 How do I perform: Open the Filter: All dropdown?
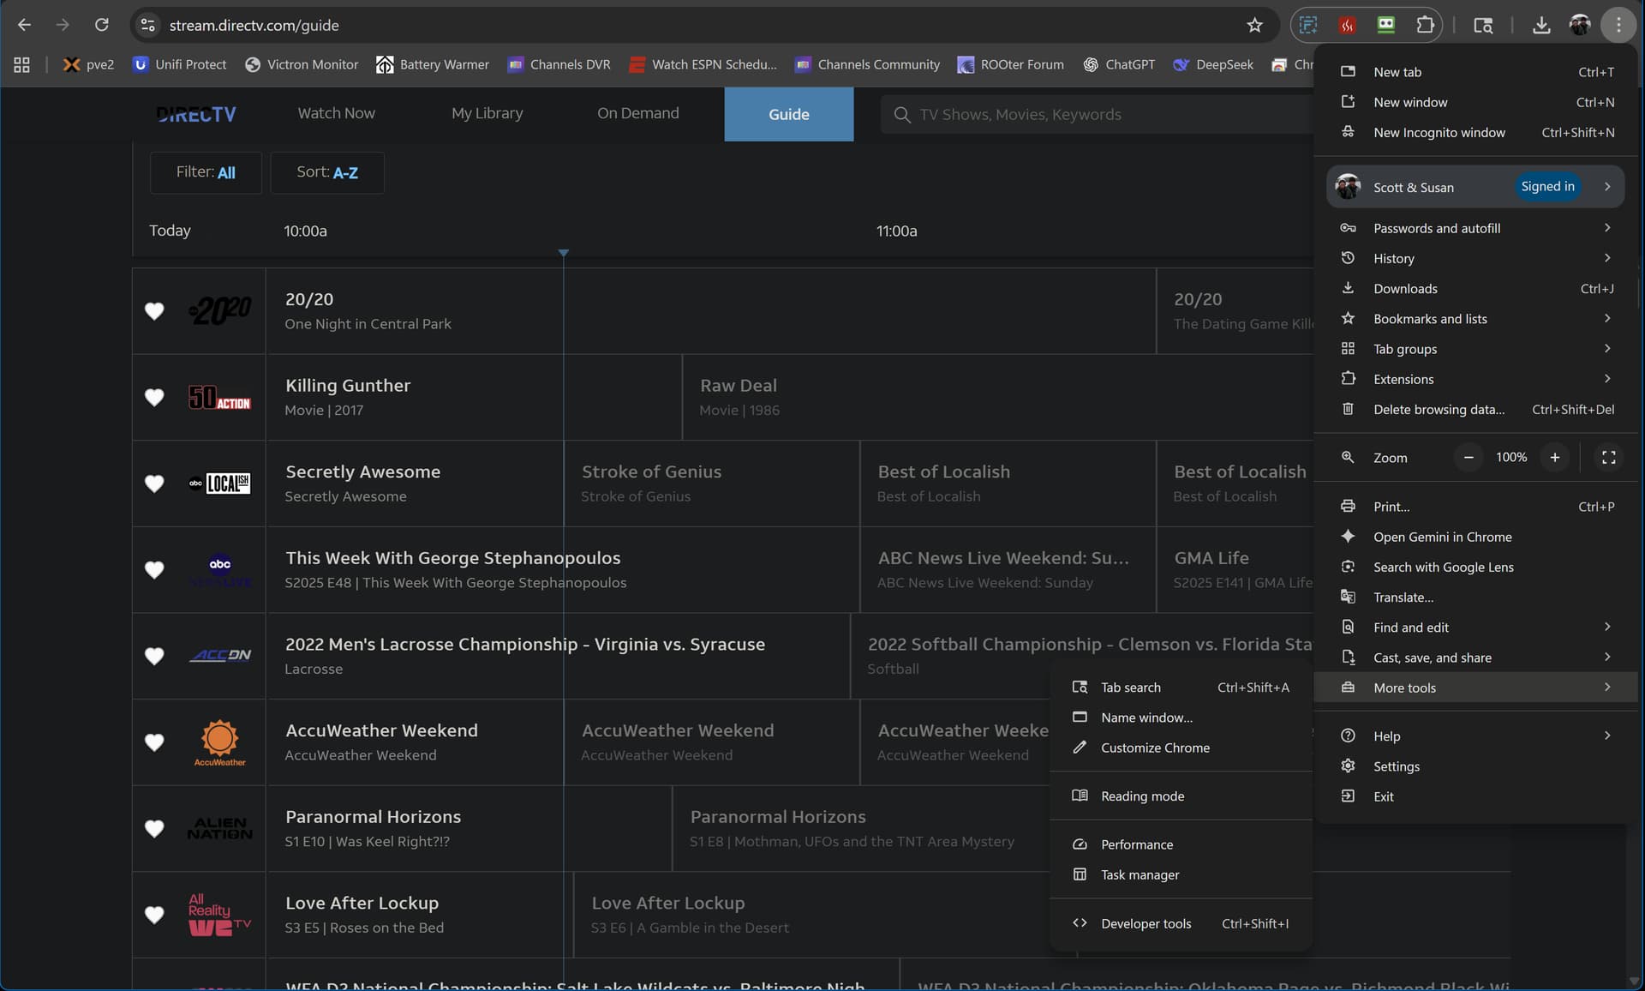206,172
